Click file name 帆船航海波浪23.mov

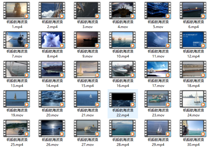coord(158,113)
